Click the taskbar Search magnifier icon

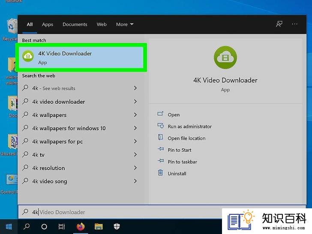[x=27, y=227]
